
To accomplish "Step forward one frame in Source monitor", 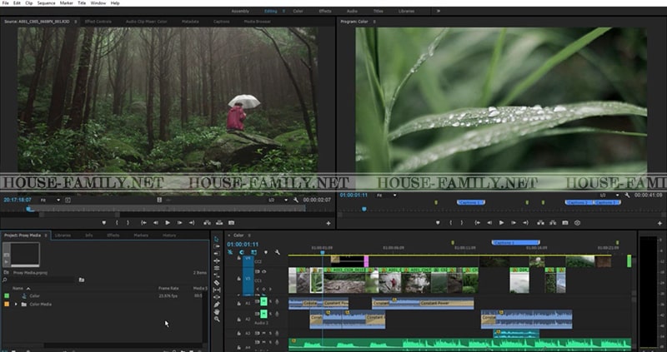I will tap(179, 222).
